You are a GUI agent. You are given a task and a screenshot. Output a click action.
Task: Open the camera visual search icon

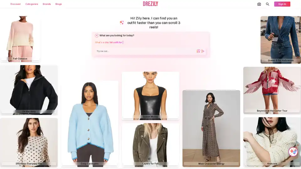click(259, 4)
